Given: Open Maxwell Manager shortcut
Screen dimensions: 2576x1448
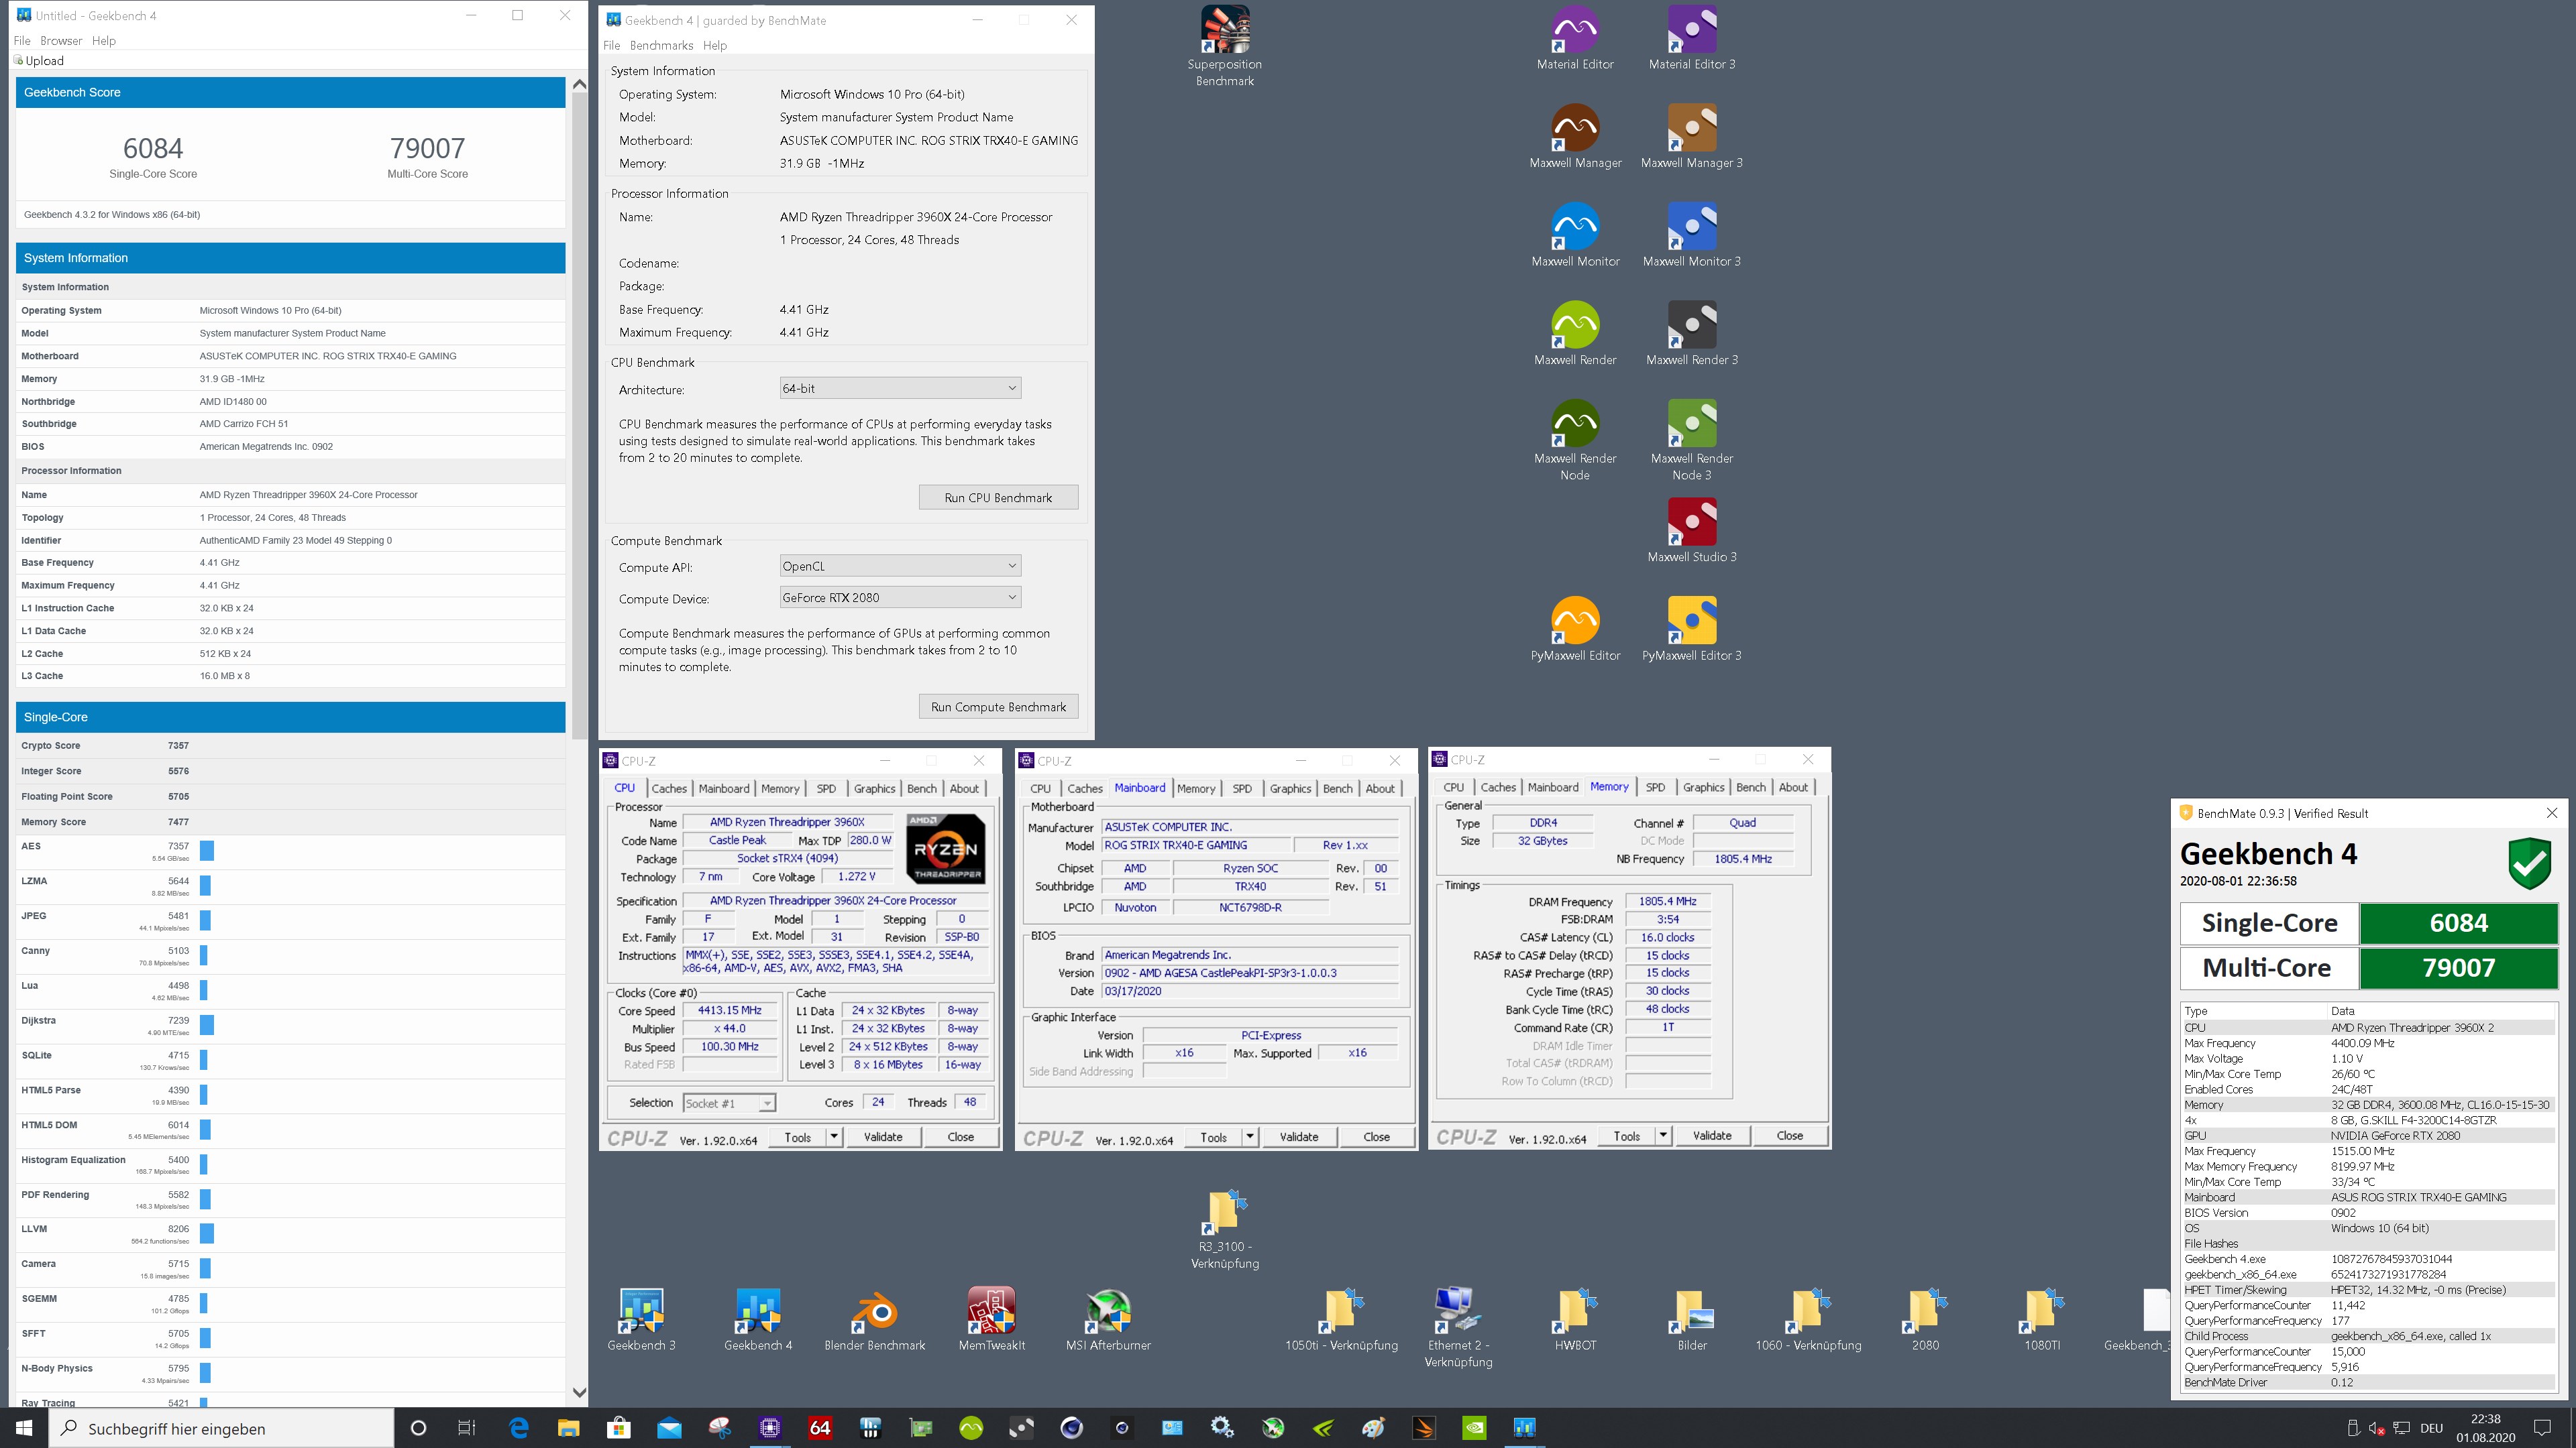Looking at the screenshot, I should [1575, 136].
